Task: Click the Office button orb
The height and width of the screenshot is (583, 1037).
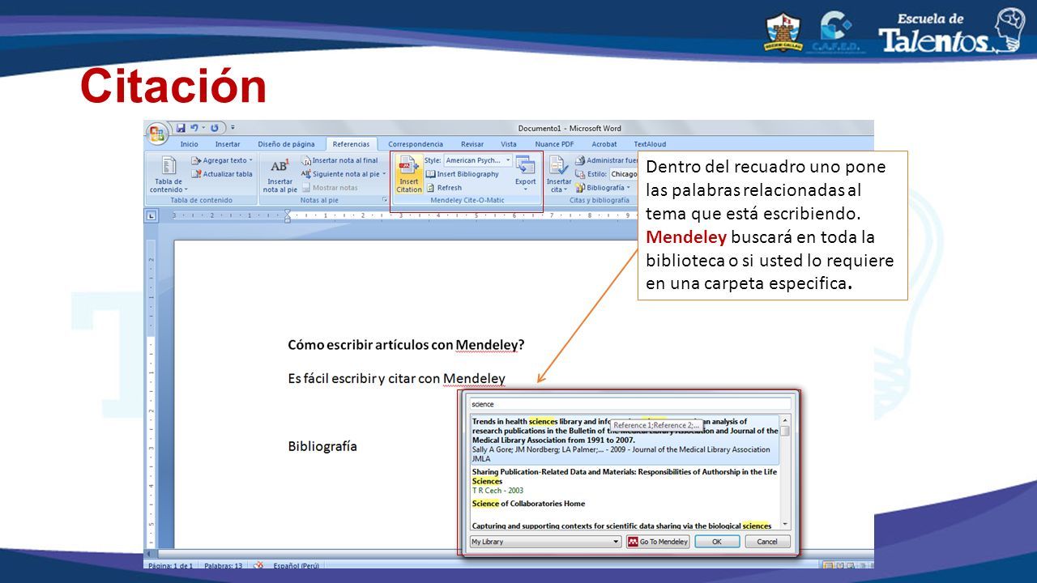Action: 156,133
